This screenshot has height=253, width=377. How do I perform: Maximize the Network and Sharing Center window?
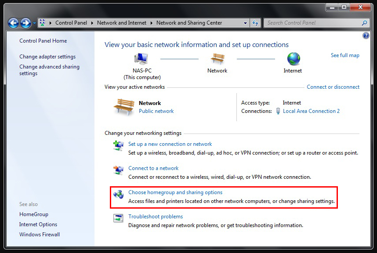click(x=344, y=7)
